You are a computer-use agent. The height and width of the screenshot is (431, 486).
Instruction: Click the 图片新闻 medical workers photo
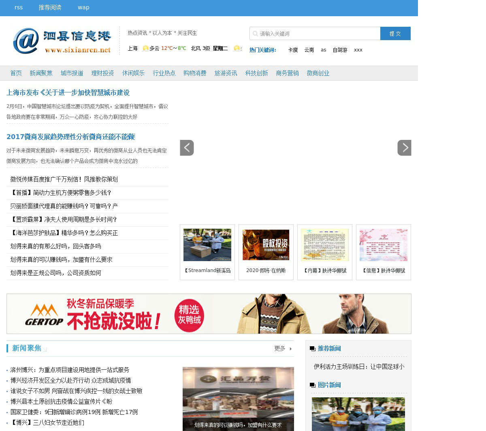coord(358,414)
